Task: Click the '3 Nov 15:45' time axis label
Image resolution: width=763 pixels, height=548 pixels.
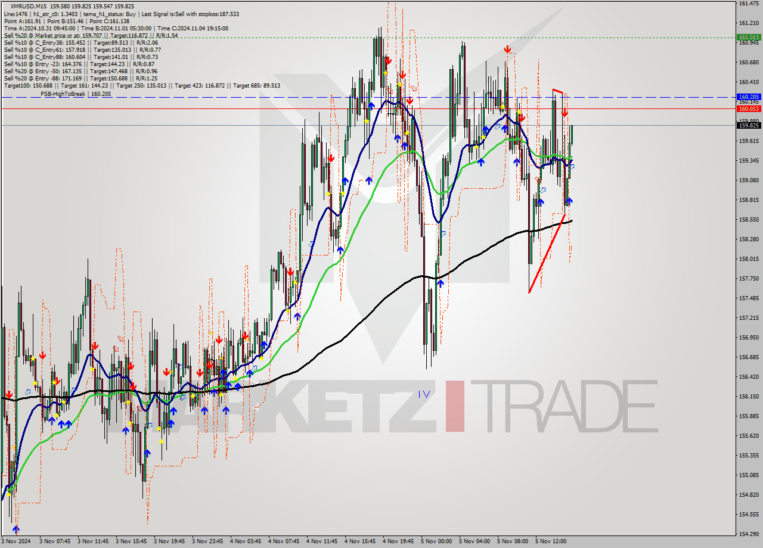Action: pos(131,541)
